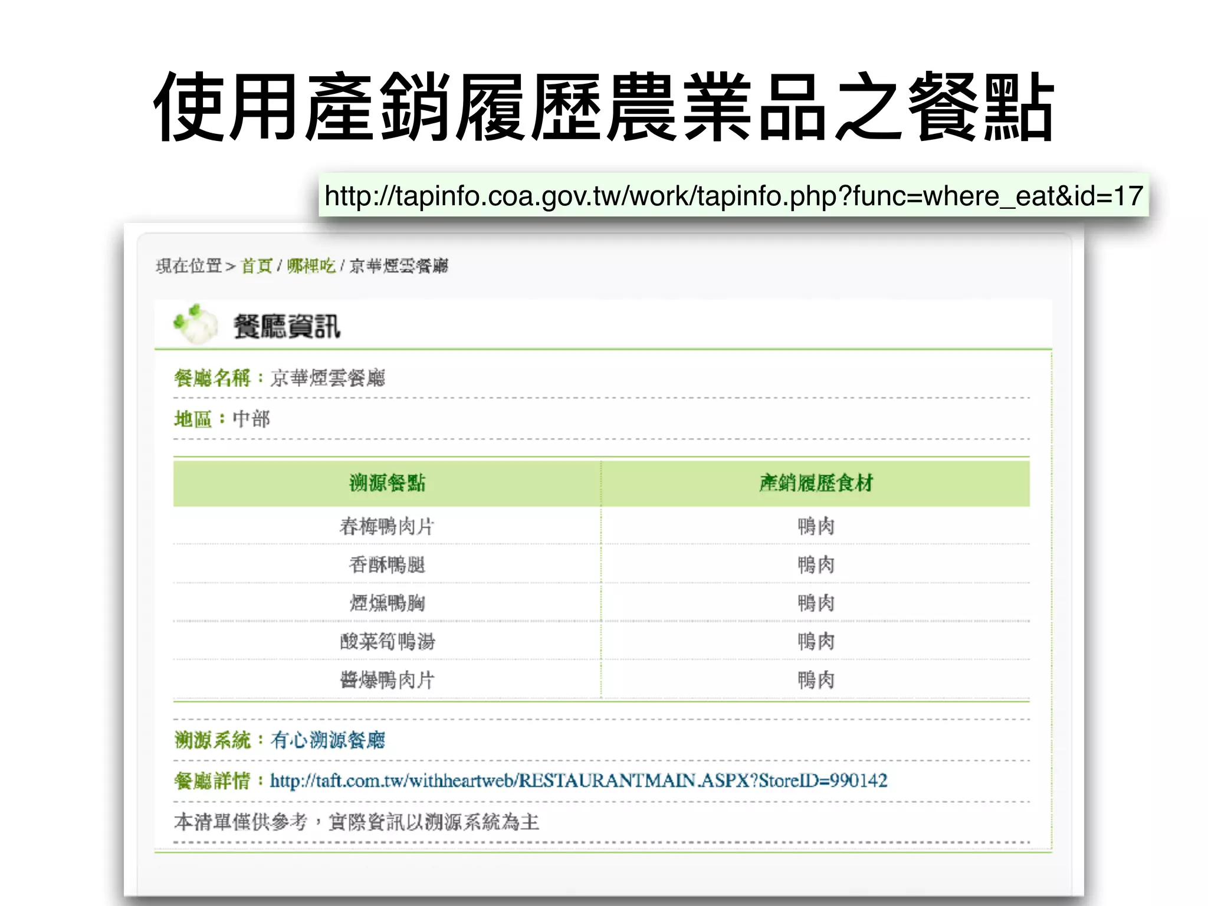Click 京華煙雲餐廳 in the breadcrumb
Viewport: 1208px width, 906px height.
point(399,266)
